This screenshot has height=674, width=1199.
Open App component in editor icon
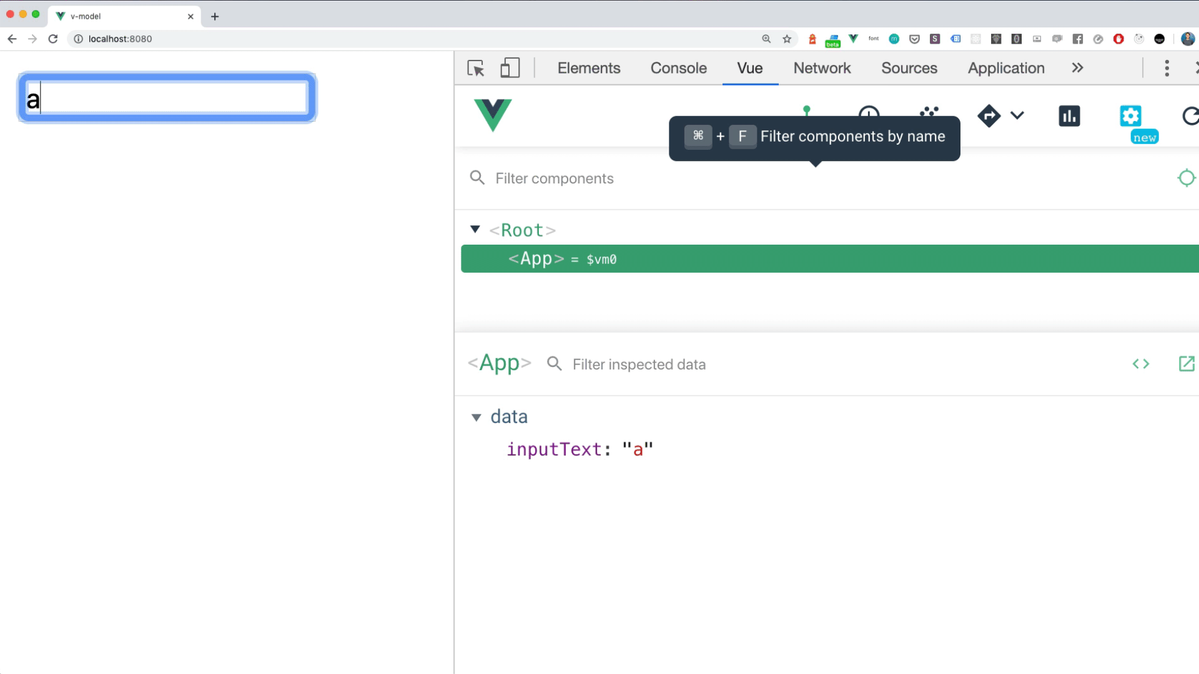tap(1186, 364)
